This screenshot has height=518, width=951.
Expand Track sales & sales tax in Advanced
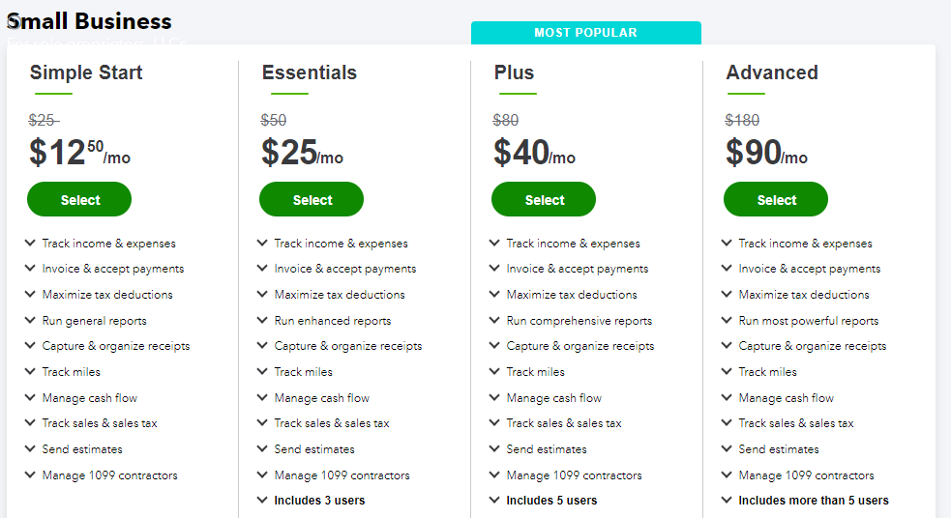click(788, 423)
